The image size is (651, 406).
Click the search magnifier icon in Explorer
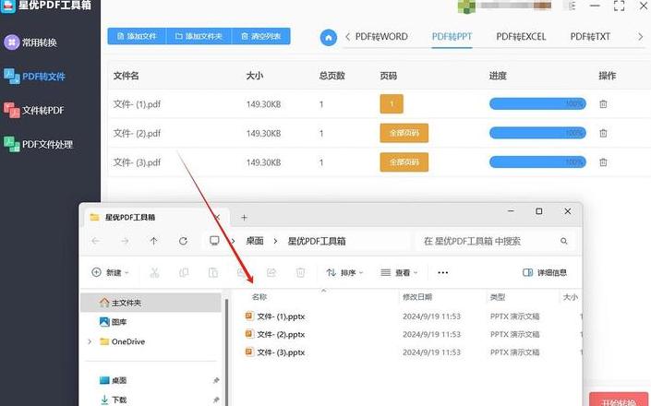564,241
